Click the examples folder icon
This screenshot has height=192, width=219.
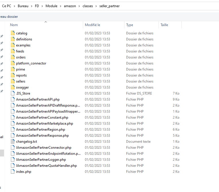pyautogui.click(x=13, y=45)
